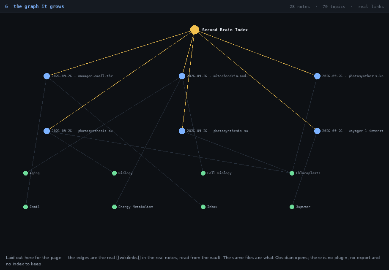This screenshot has height=270, width=389.
Task: Click the "28 notes" count in header
Action: pos(300,7)
